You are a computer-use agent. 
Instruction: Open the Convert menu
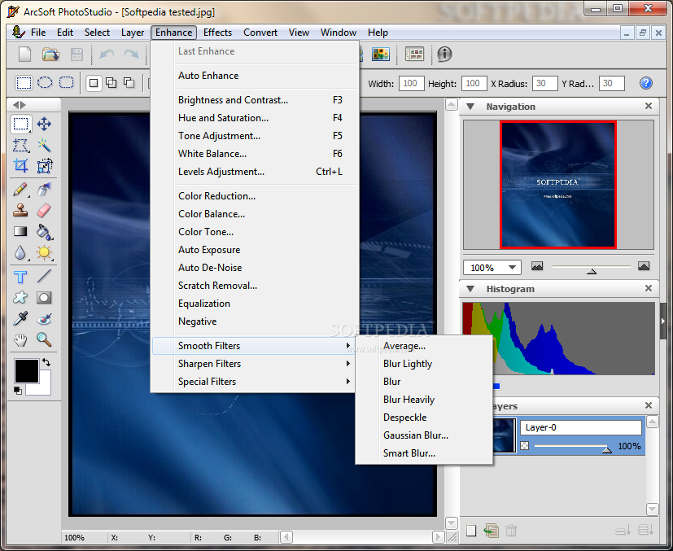(x=260, y=33)
